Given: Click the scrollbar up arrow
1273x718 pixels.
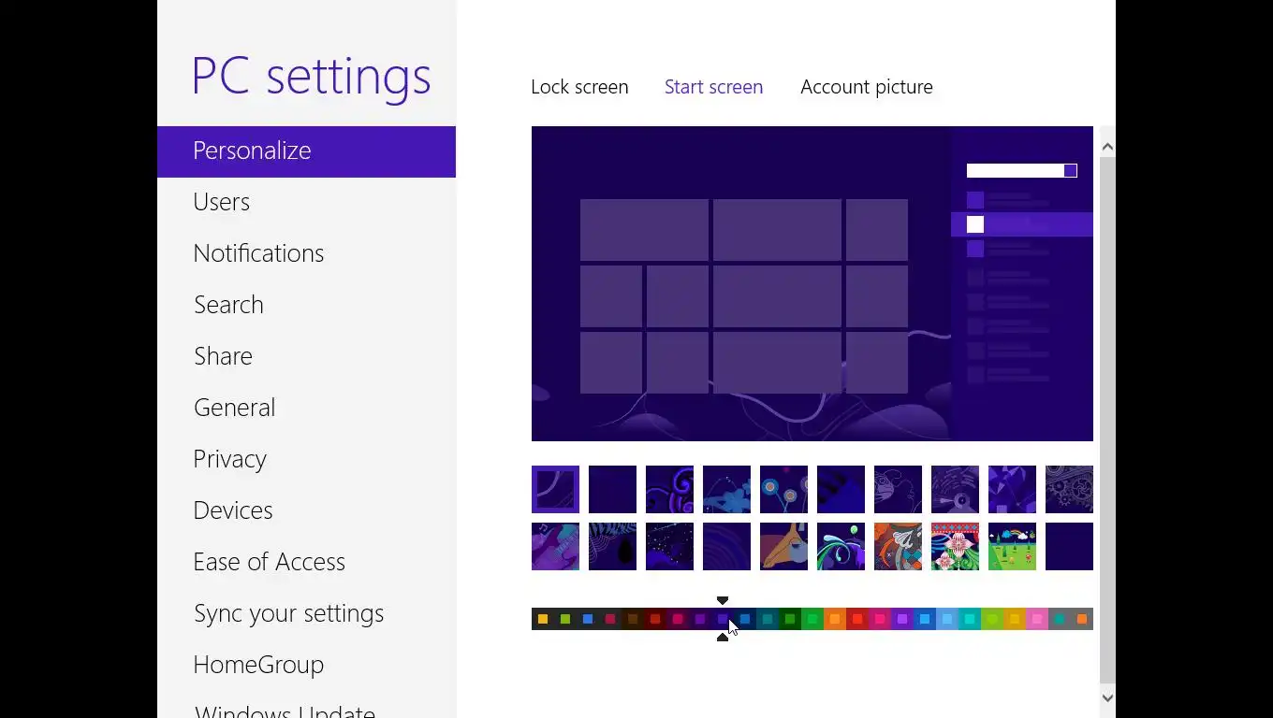Looking at the screenshot, I should click(1107, 146).
